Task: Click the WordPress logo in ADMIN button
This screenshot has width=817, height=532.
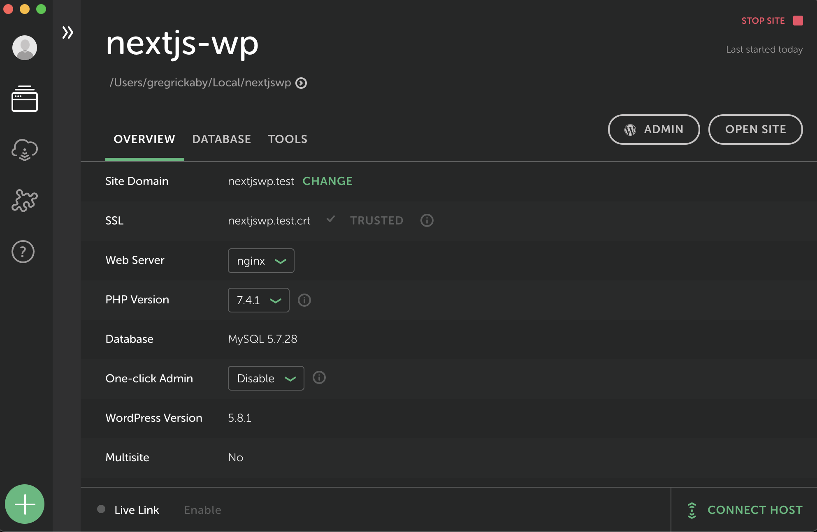Action: pos(630,130)
